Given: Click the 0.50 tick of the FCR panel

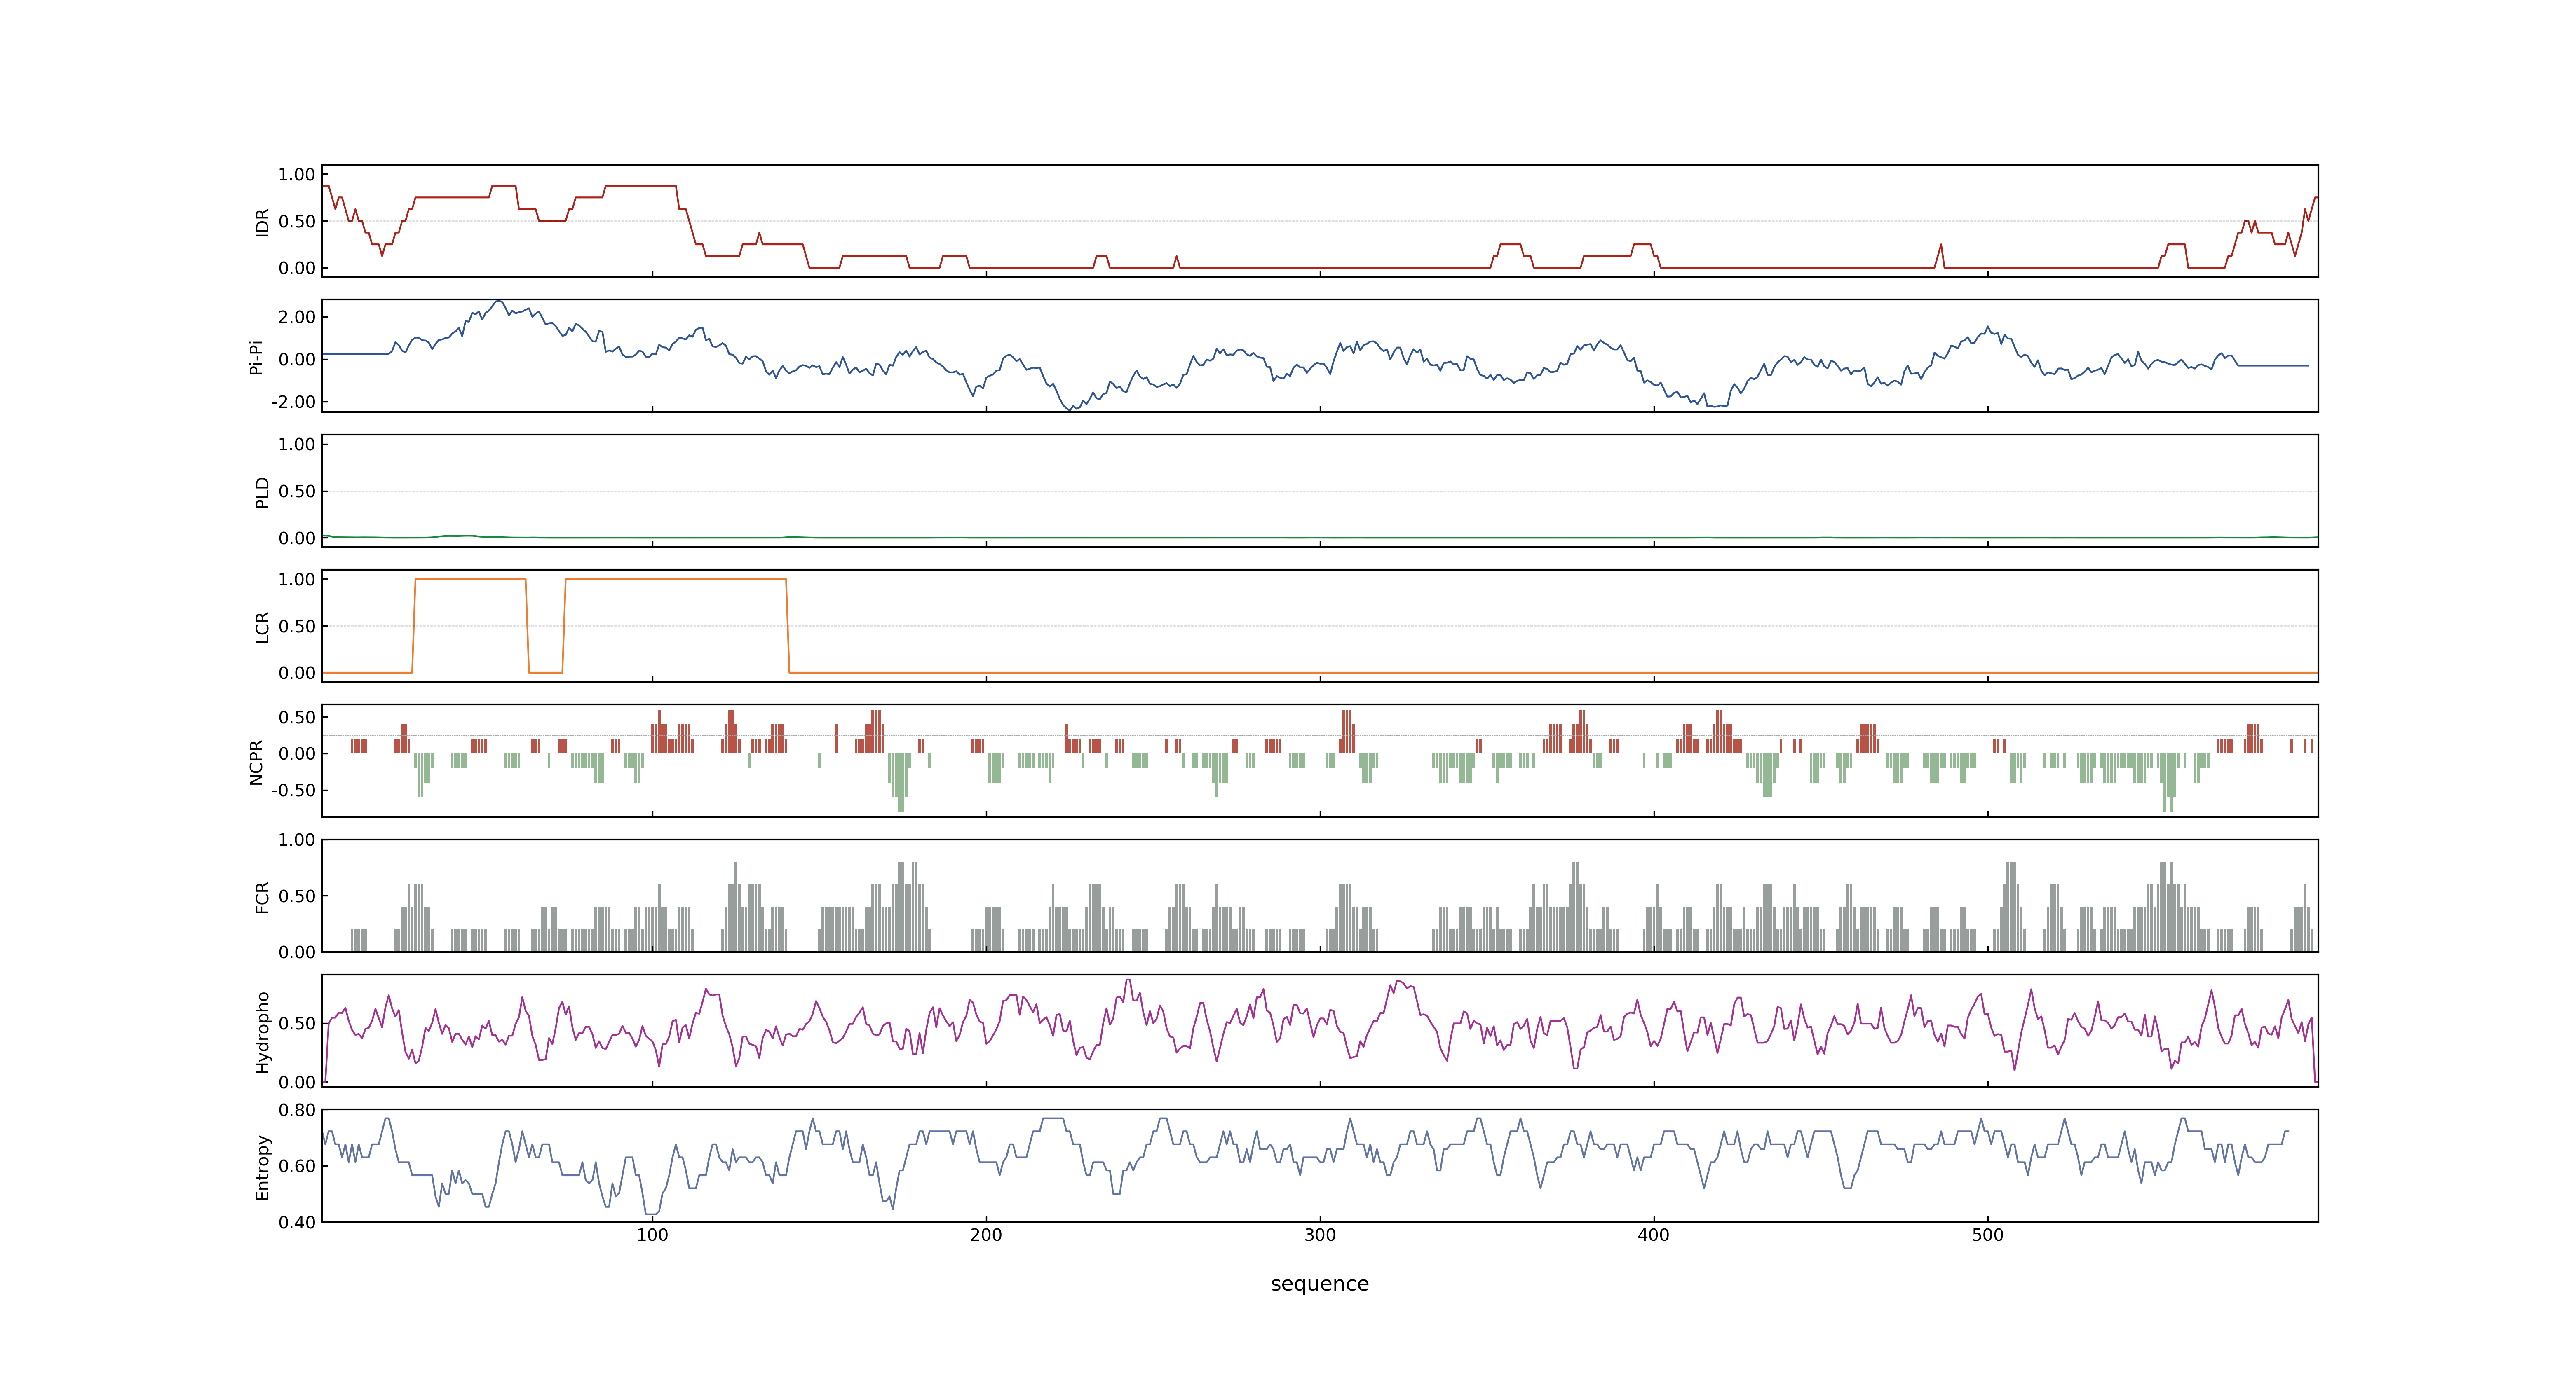Looking at the screenshot, I should (x=297, y=896).
